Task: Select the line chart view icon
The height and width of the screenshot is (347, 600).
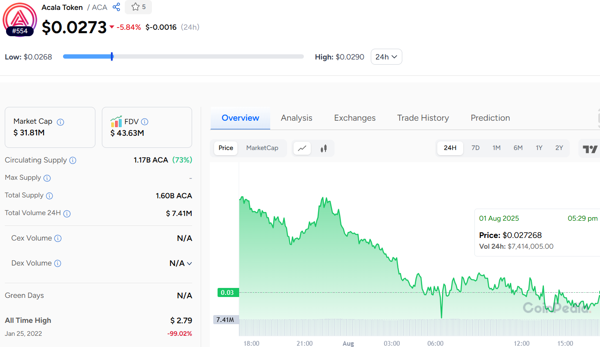Action: 302,148
